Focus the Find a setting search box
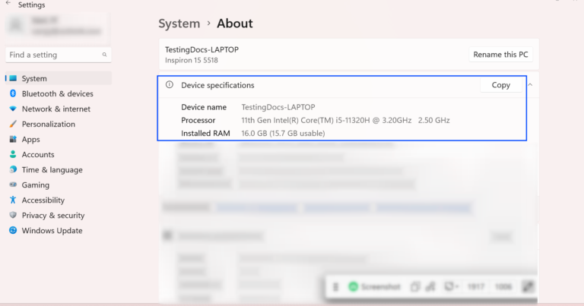This screenshot has height=306, width=584. tap(59, 55)
